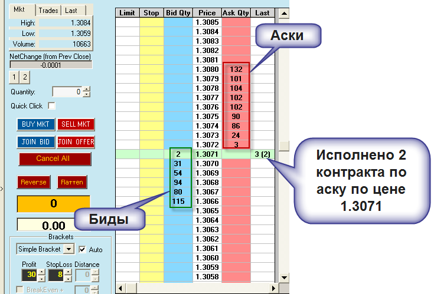
Task: Enable the Quick Click checkbox
Action: click(51, 106)
